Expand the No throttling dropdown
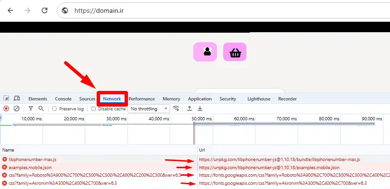 (x=149, y=108)
